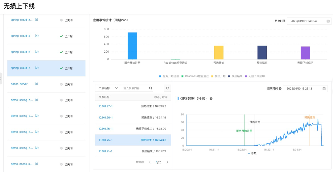Open calendar icon in top end-time field

click(328, 21)
